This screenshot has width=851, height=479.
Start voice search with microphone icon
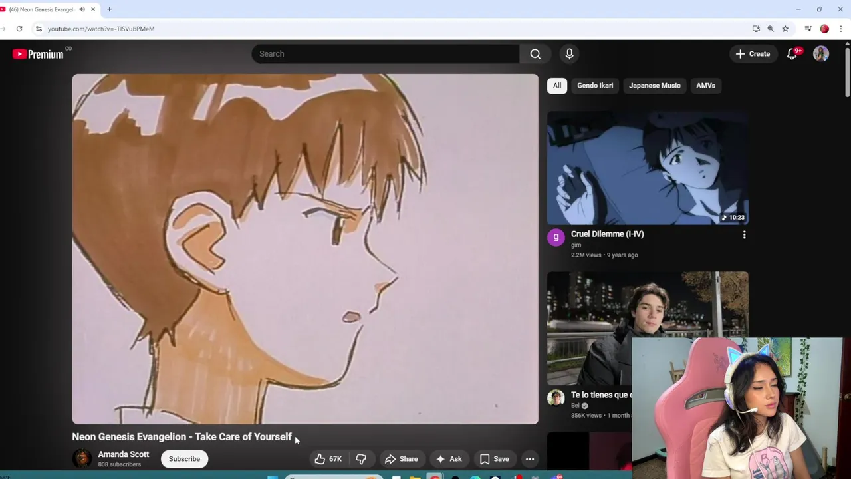tap(569, 54)
